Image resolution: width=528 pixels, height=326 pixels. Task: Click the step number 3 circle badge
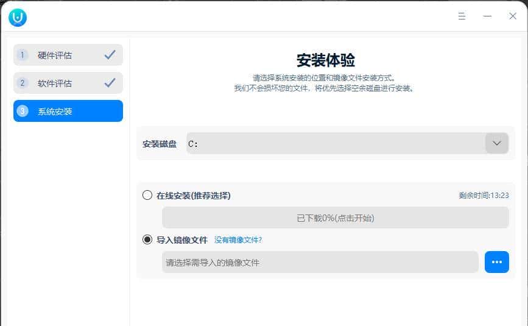(x=23, y=111)
